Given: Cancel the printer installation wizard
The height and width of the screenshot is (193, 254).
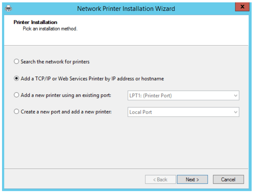Looking at the screenshot, I should [x=228, y=179].
